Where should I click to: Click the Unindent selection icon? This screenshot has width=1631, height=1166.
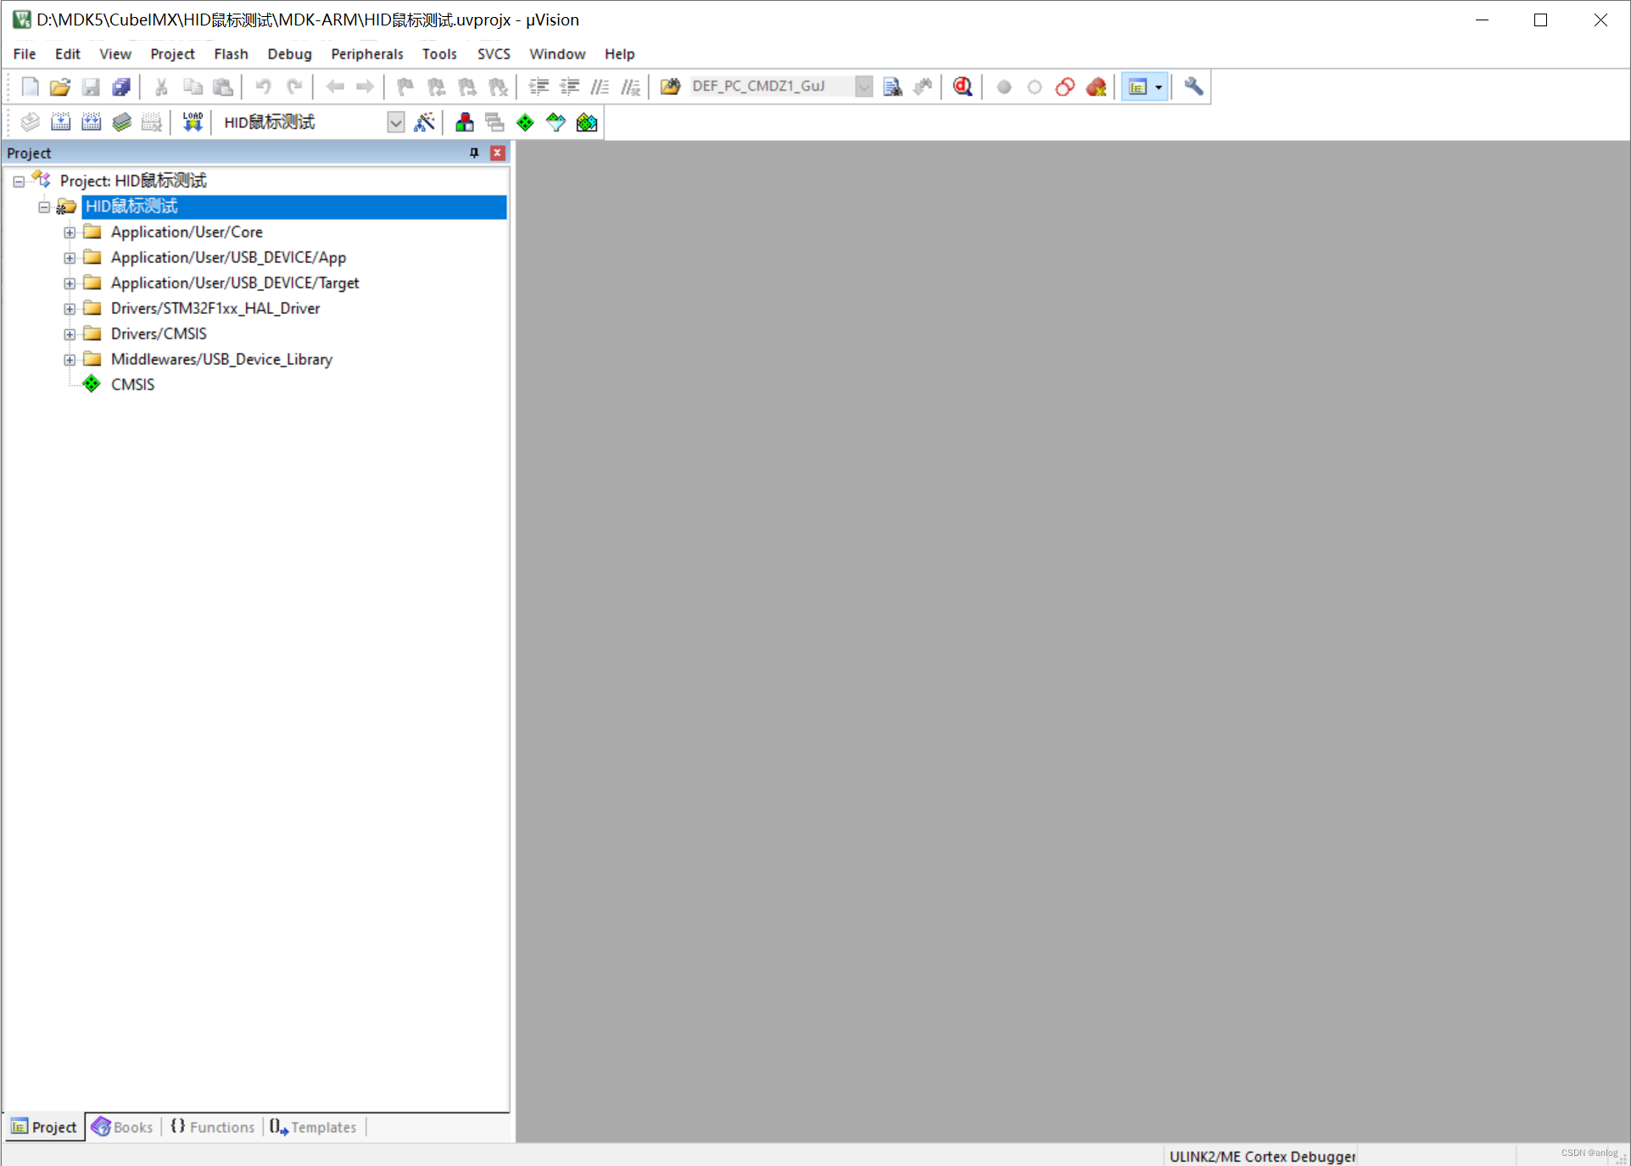pyautogui.click(x=569, y=87)
